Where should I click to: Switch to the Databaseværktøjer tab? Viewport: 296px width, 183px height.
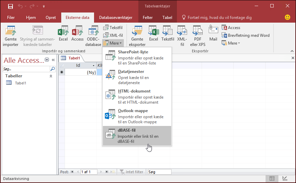(116, 18)
